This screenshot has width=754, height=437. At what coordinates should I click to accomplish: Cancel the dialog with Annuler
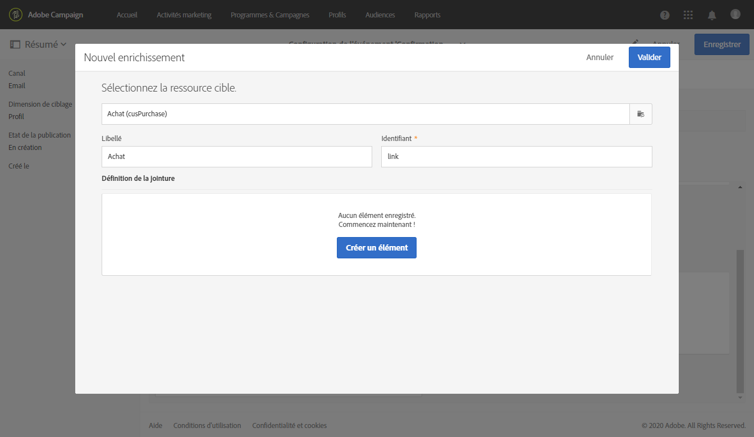pyautogui.click(x=600, y=57)
